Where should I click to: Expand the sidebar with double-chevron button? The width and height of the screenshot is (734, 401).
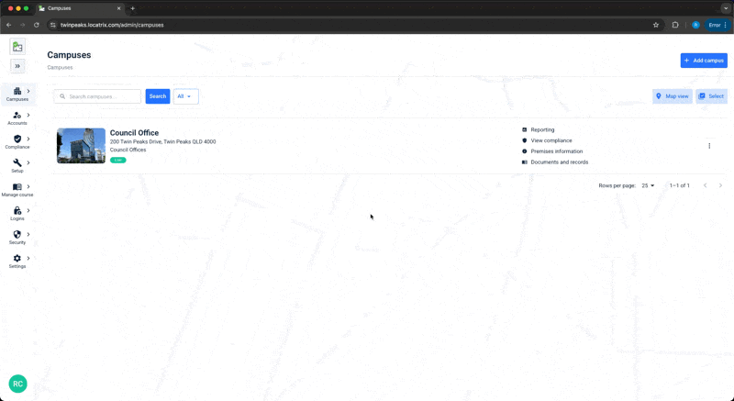(x=17, y=66)
